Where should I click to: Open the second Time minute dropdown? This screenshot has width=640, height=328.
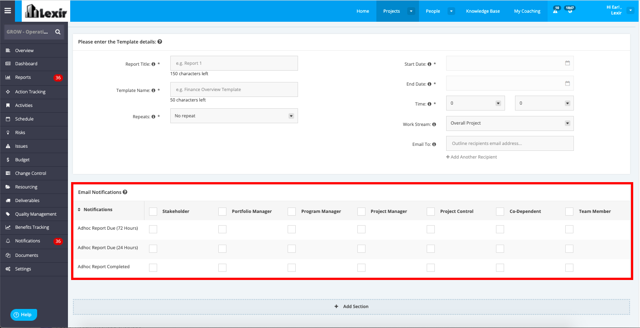[544, 103]
